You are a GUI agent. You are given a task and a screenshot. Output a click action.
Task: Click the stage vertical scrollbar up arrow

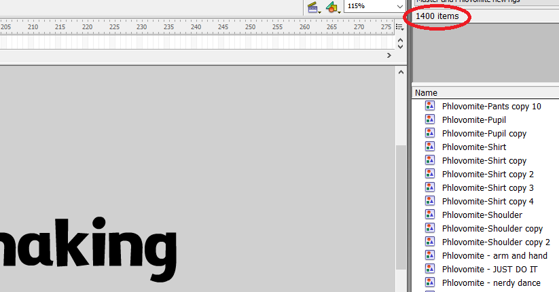[401, 73]
